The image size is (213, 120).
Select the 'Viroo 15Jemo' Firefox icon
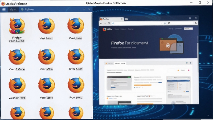pos(17,57)
